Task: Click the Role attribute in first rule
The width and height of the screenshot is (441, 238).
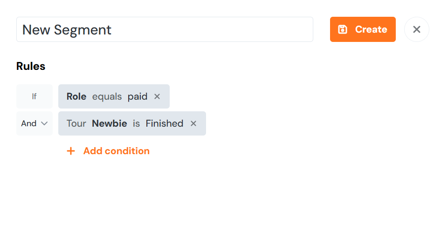Action: (x=76, y=96)
